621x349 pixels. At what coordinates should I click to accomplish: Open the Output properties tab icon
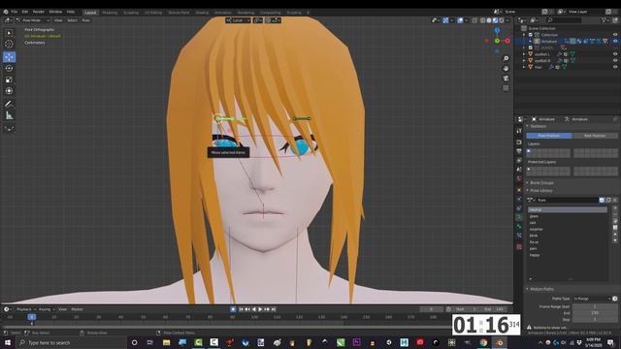[x=519, y=151]
